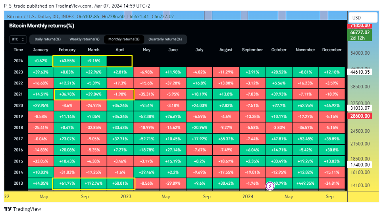
Task: Click the 2021 year row label
Action: coord(18,94)
